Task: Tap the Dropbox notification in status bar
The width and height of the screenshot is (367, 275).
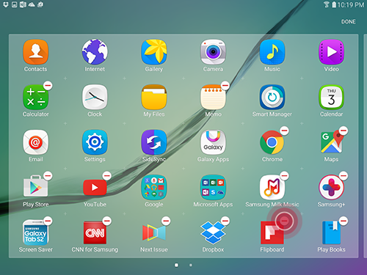Action: [5, 4]
